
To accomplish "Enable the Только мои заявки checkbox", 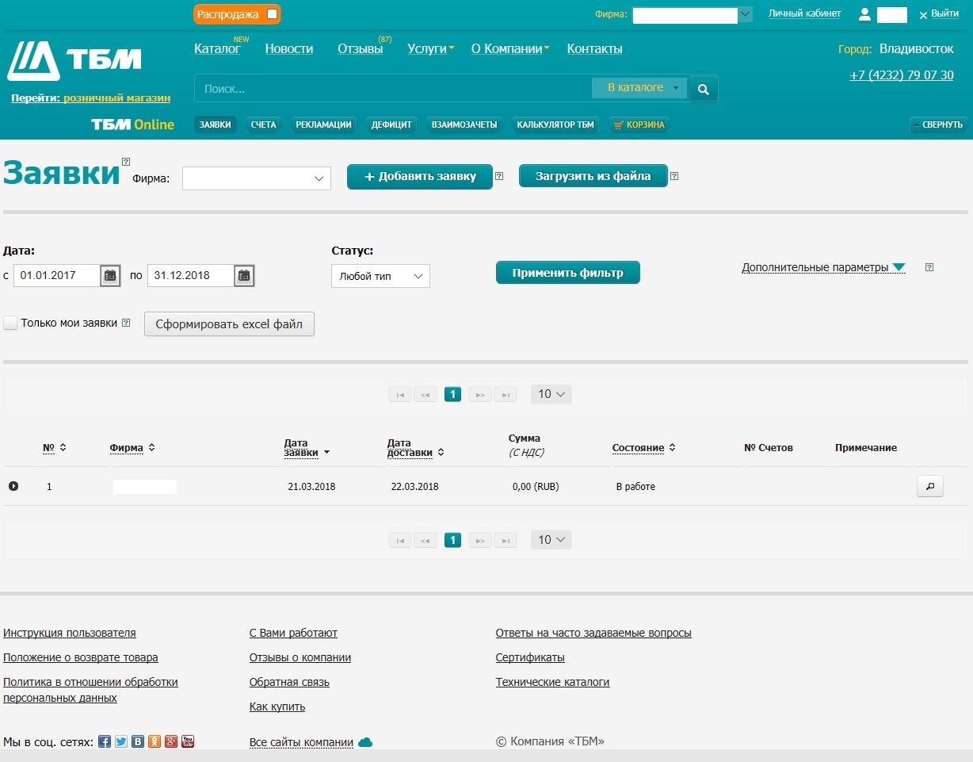I will (10, 323).
